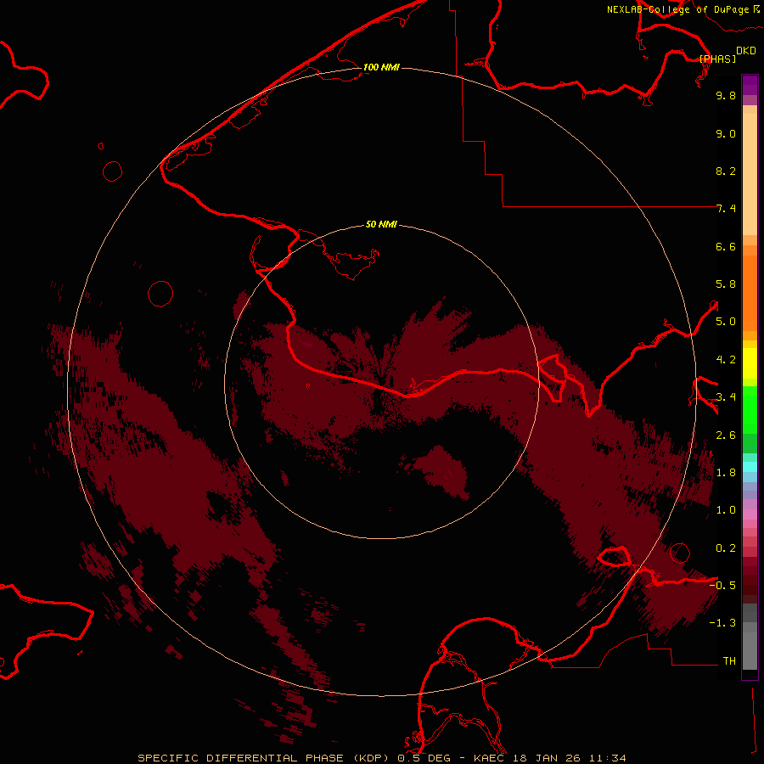This screenshot has height=764, width=764.
Task: Click the [PHAS] units label
Action: tap(717, 59)
